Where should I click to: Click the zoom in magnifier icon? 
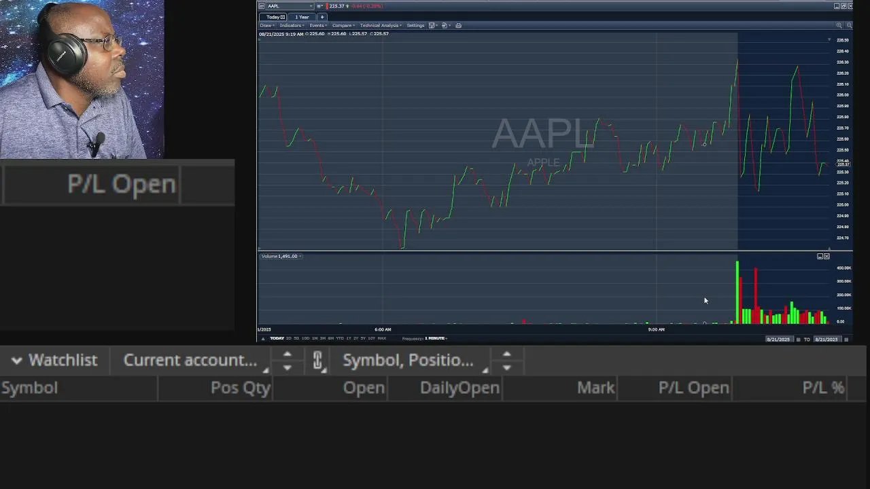click(839, 25)
